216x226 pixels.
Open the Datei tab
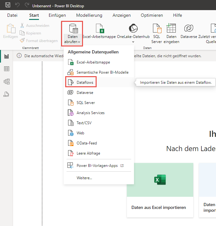pyautogui.click(x=12, y=15)
